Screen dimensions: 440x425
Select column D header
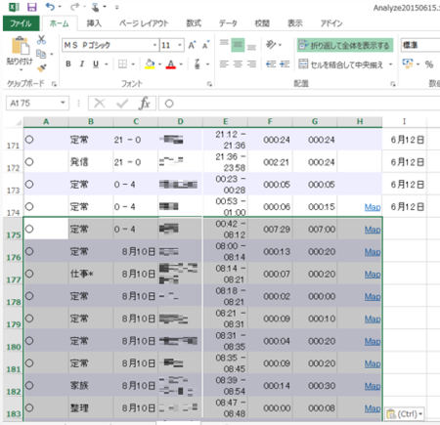click(180, 121)
